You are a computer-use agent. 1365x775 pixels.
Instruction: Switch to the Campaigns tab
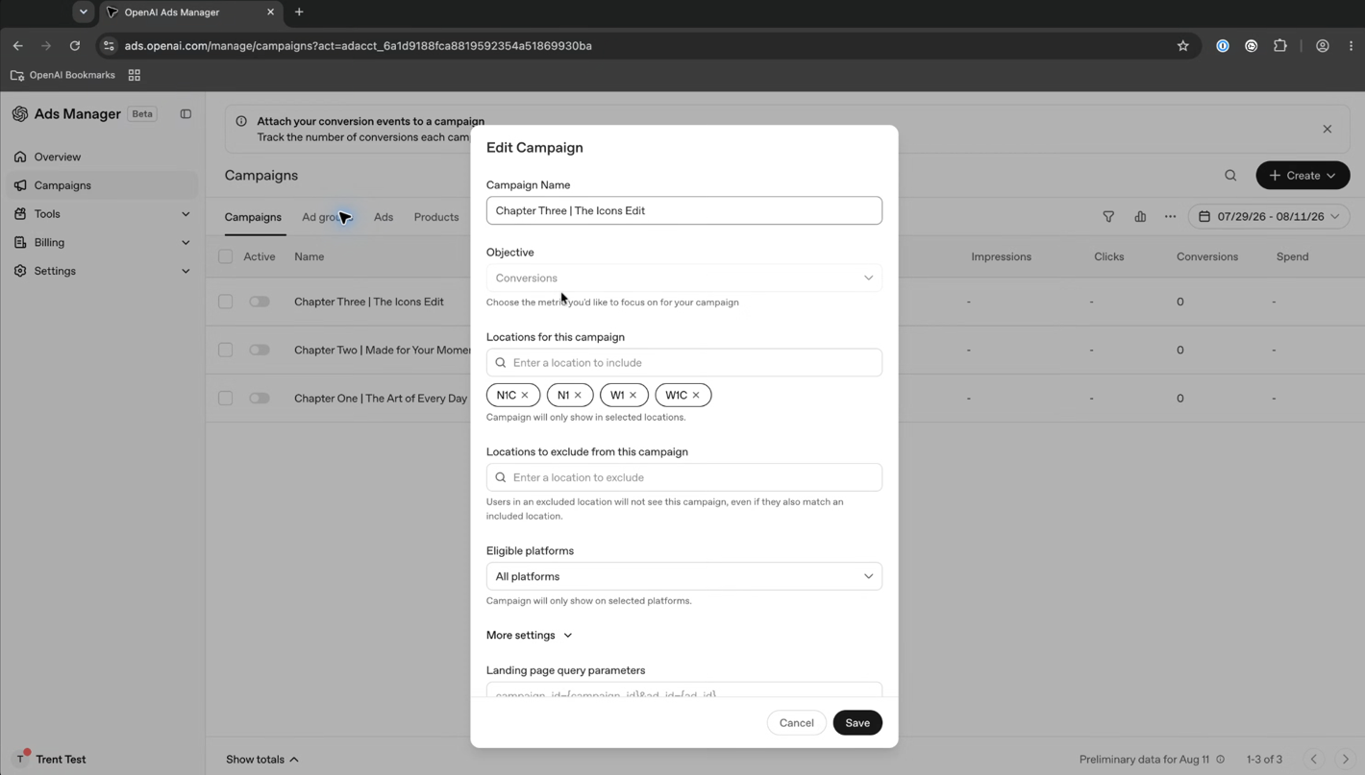pos(253,217)
